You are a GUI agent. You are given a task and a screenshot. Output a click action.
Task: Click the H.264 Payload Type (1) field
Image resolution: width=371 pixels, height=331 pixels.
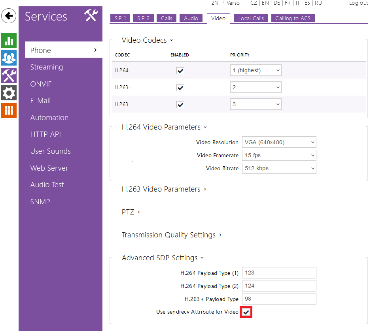279,273
